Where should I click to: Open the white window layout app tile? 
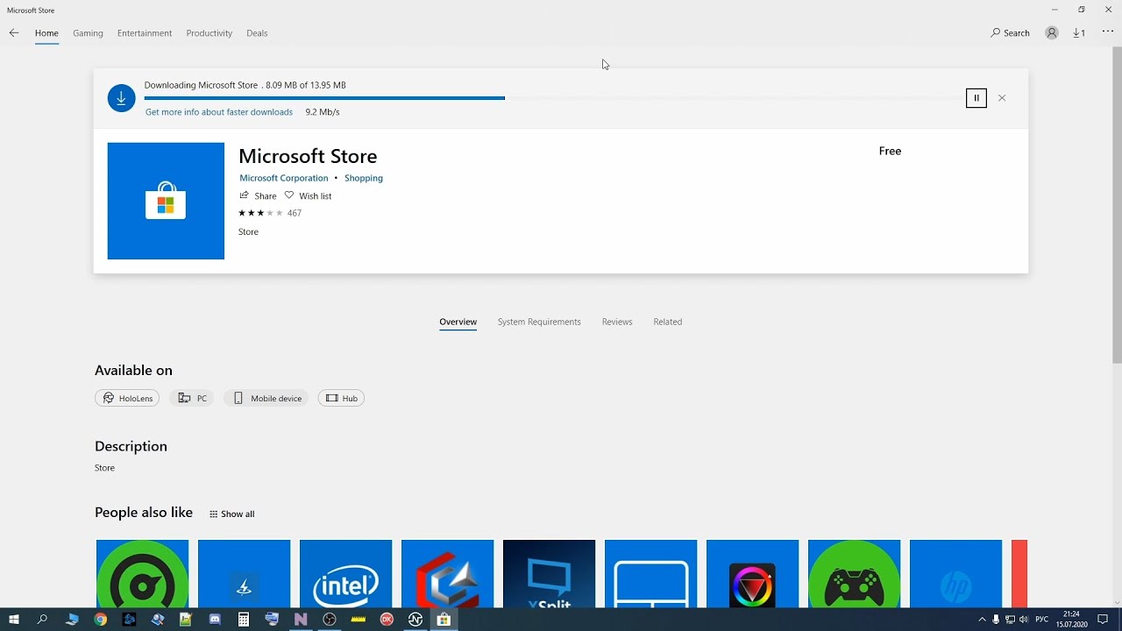point(650,573)
